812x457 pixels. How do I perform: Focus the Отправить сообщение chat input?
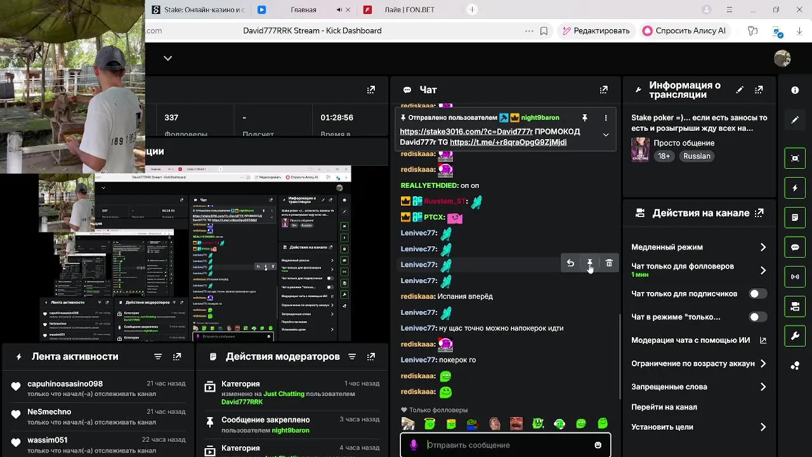click(506, 445)
